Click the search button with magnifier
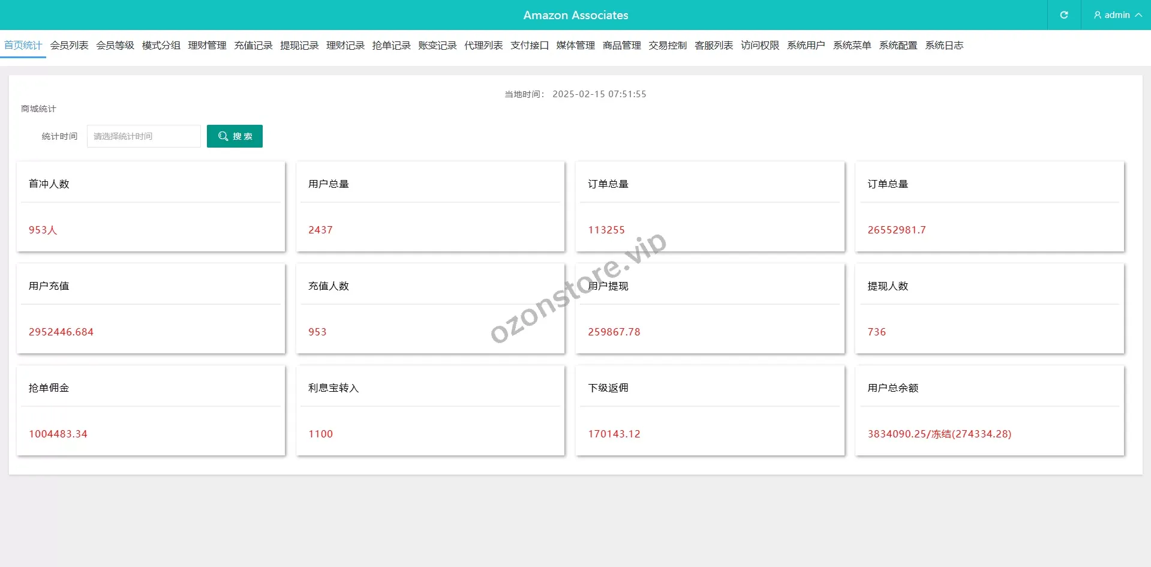The width and height of the screenshot is (1151, 567). [235, 136]
